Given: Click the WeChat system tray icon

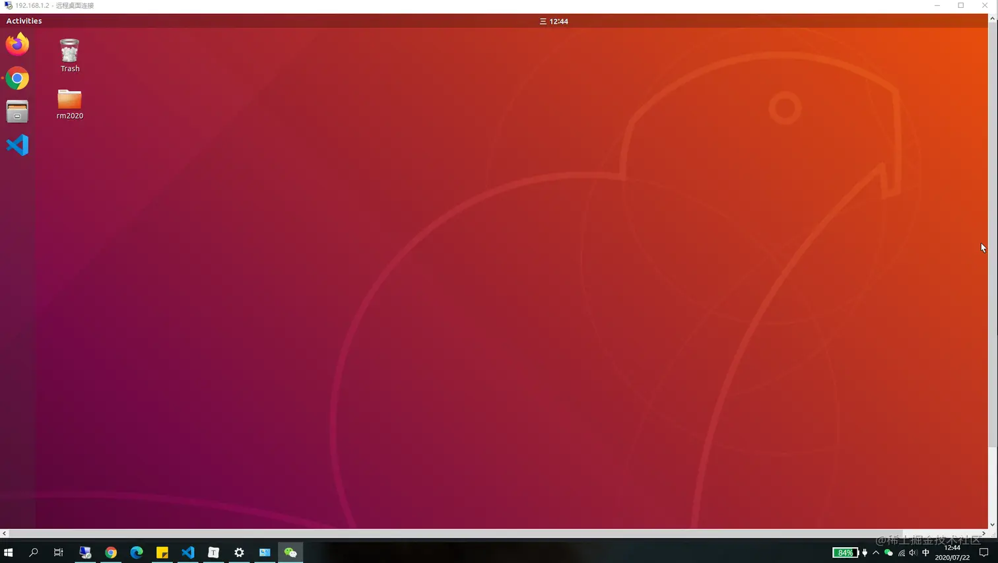Looking at the screenshot, I should coord(888,552).
